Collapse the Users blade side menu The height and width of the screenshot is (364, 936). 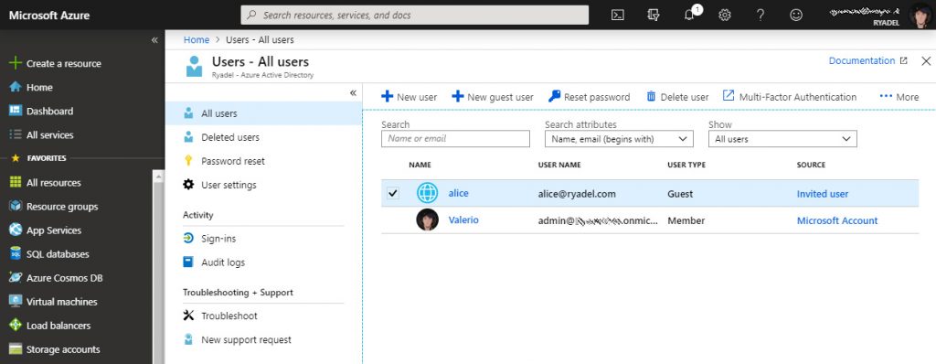click(x=353, y=92)
